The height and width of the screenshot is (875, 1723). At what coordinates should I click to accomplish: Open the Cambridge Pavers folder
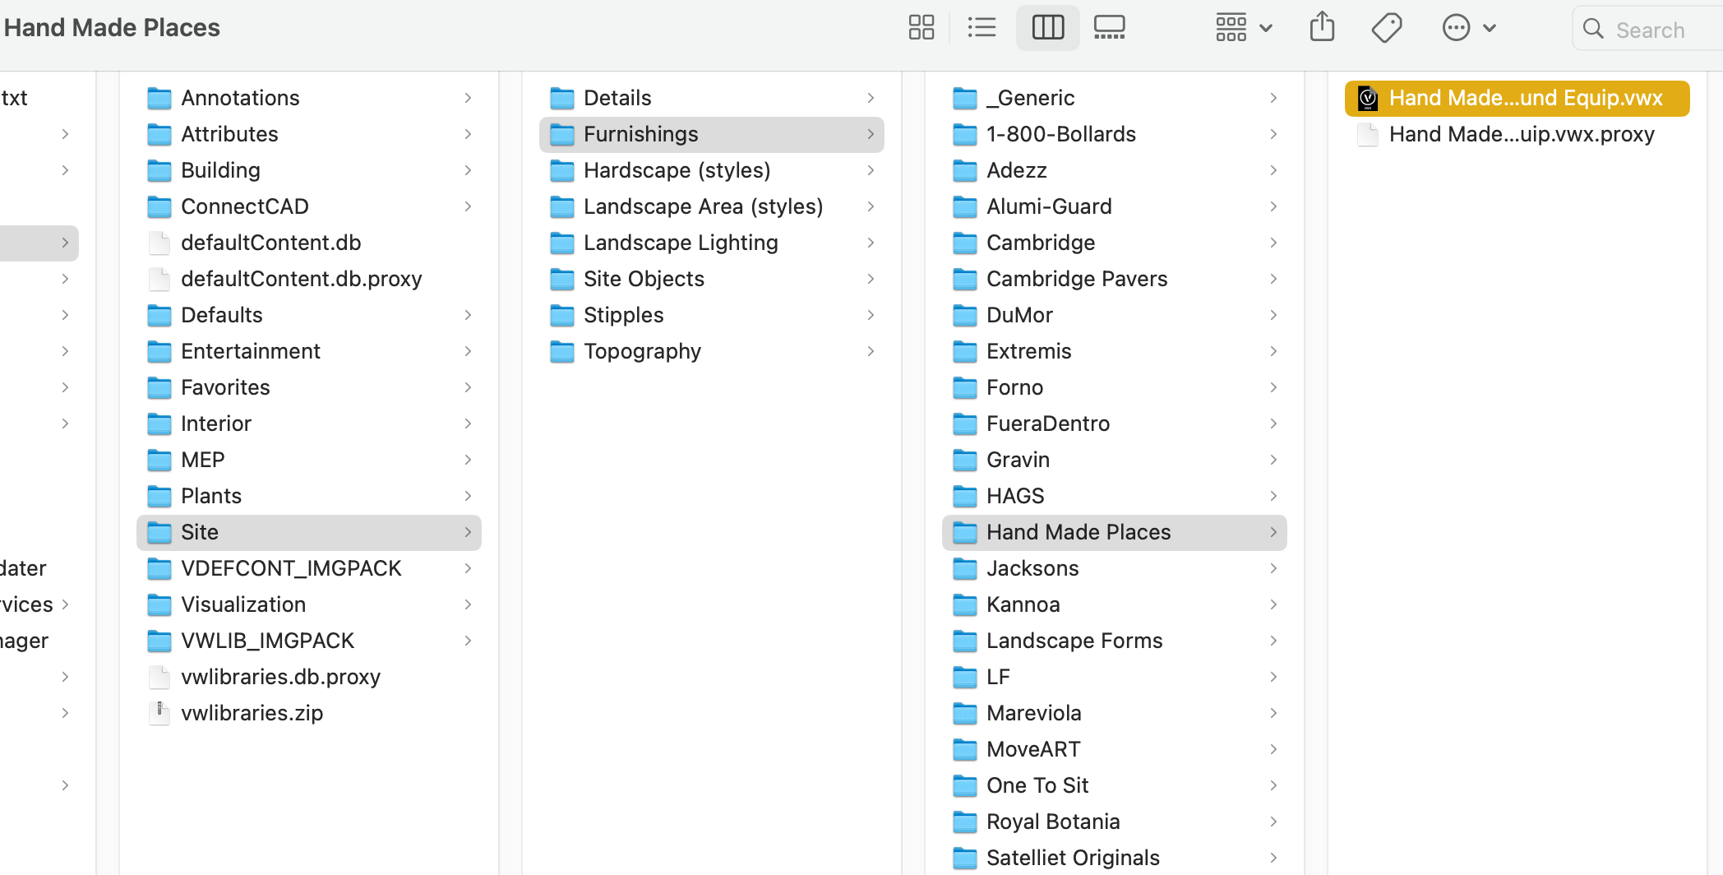[x=1077, y=279]
